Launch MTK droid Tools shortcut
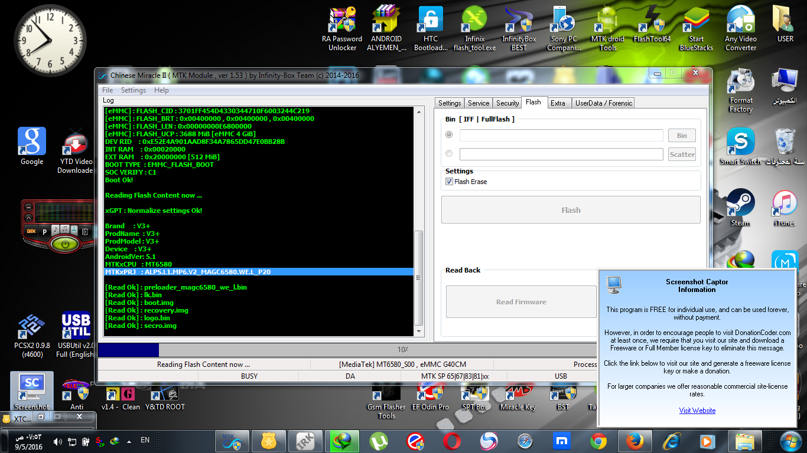Screen dimensions: 807x453 pos(608,28)
